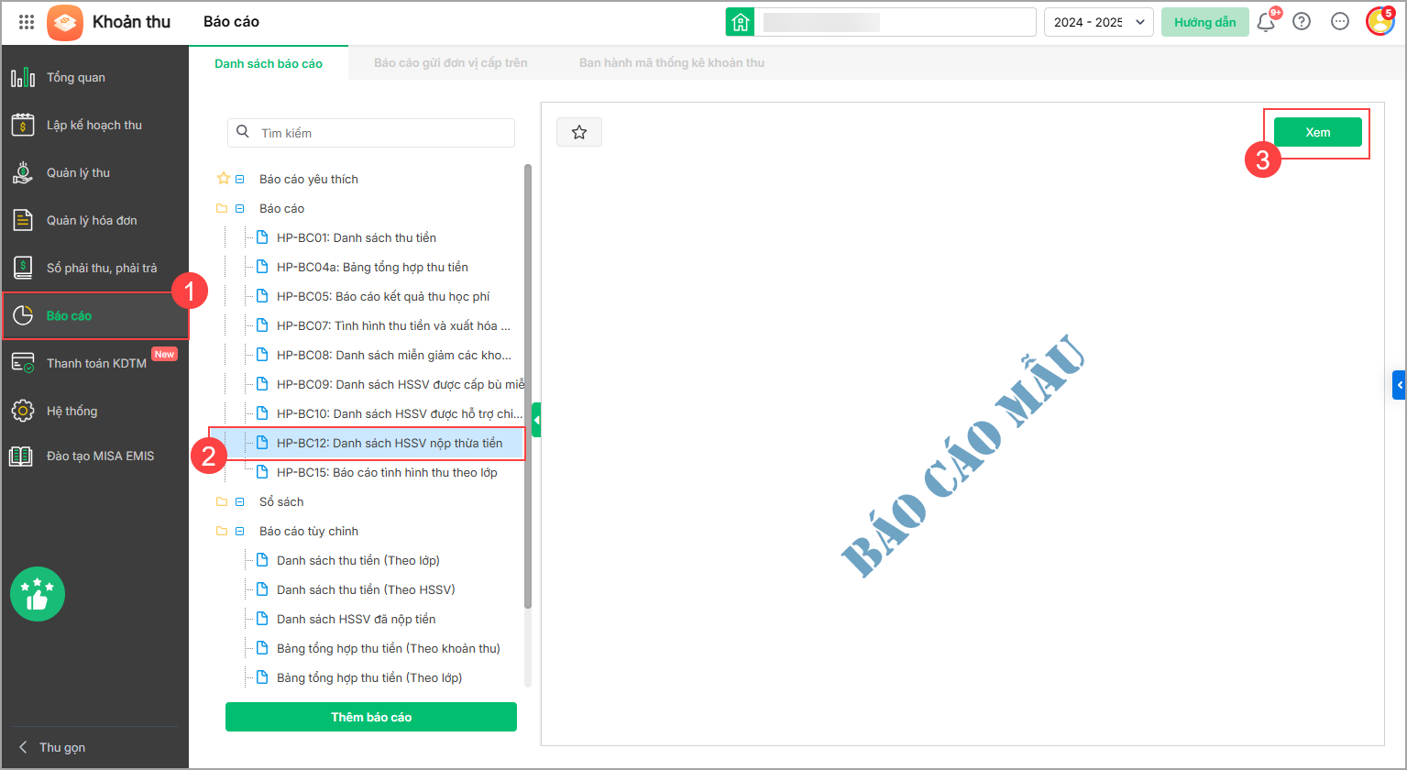Click the star favorite button
Screen dimensions: 1407x770
click(579, 133)
